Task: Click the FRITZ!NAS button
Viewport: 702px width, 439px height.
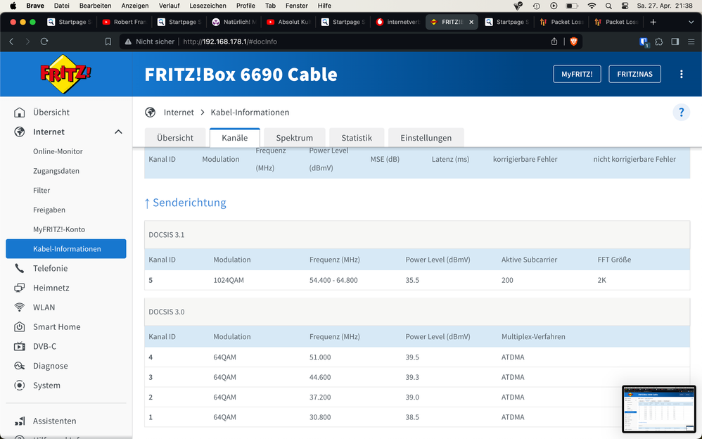Action: [x=634, y=74]
